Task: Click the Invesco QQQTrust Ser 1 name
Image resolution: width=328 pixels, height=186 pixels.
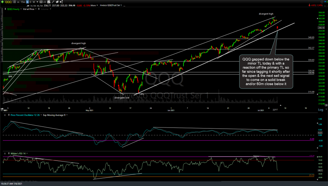Action: [x=111, y=5]
